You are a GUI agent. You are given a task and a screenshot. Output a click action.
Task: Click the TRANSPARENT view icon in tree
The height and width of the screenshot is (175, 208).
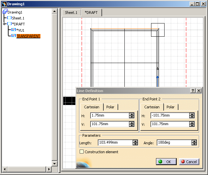coord(13,36)
